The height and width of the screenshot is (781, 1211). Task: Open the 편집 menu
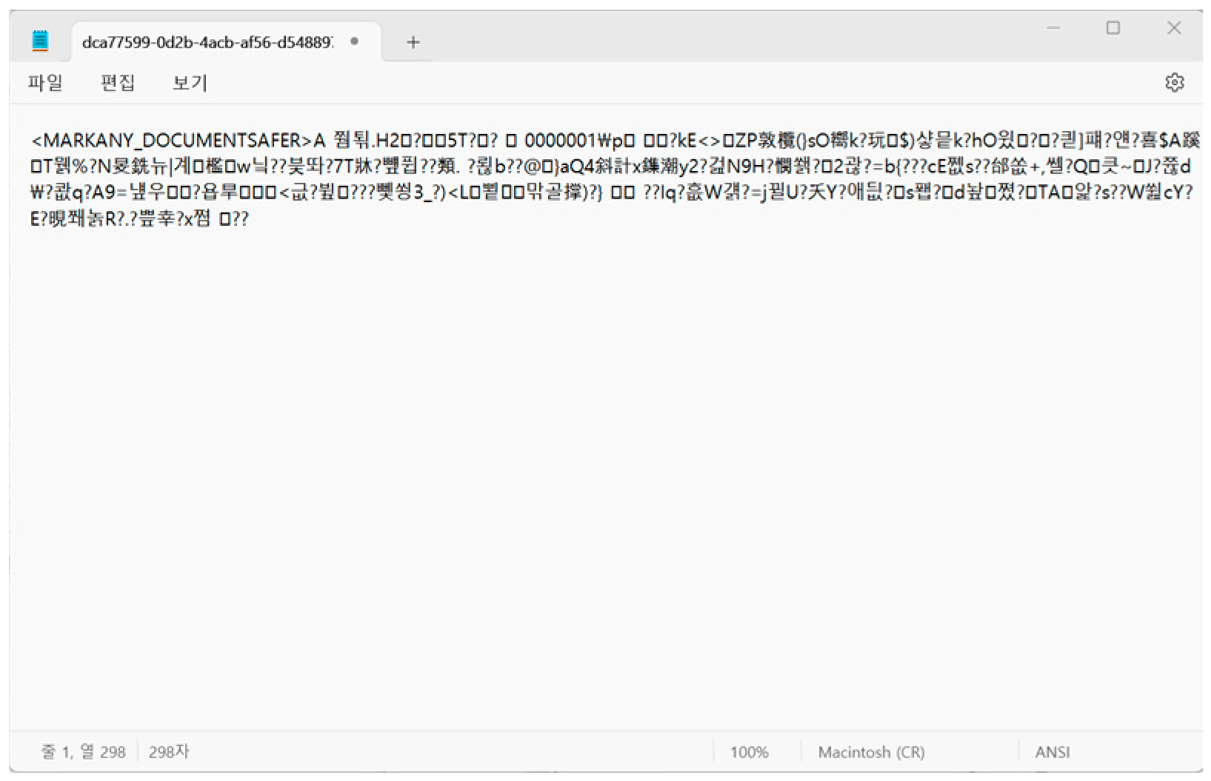(x=118, y=83)
